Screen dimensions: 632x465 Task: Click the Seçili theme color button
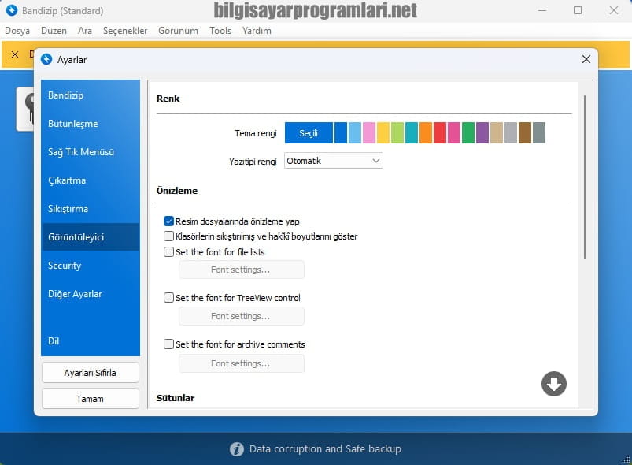pos(309,132)
